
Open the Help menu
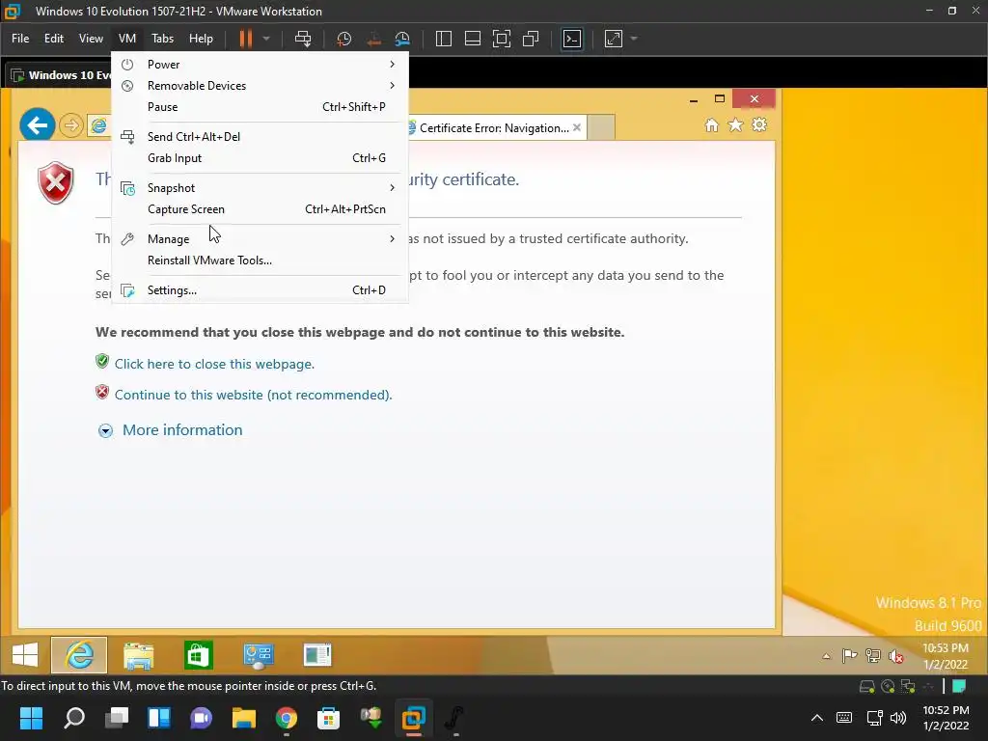pyautogui.click(x=201, y=39)
